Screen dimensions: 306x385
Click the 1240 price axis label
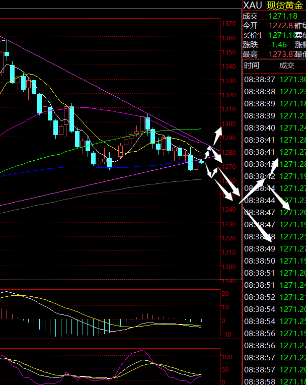229,210
